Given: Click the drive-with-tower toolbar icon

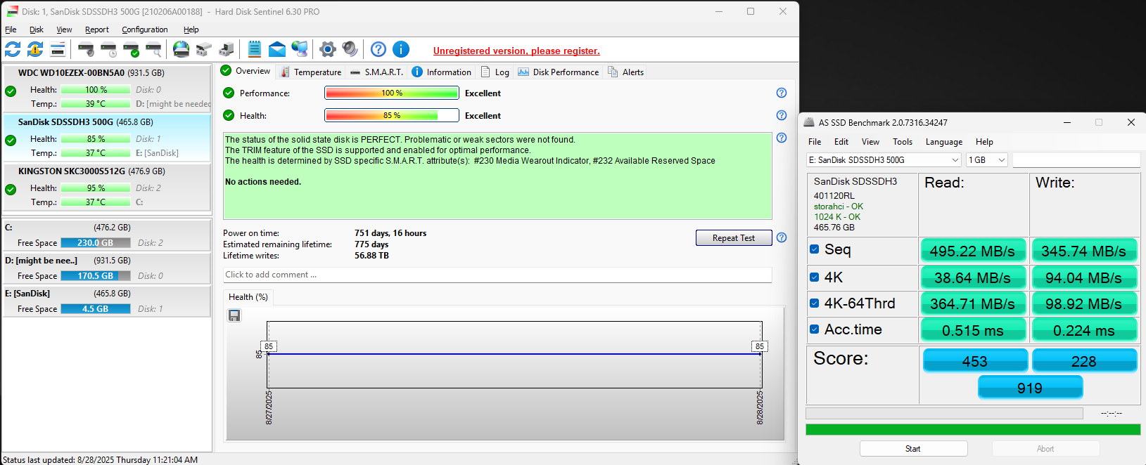Looking at the screenshot, I should pyautogui.click(x=227, y=49).
